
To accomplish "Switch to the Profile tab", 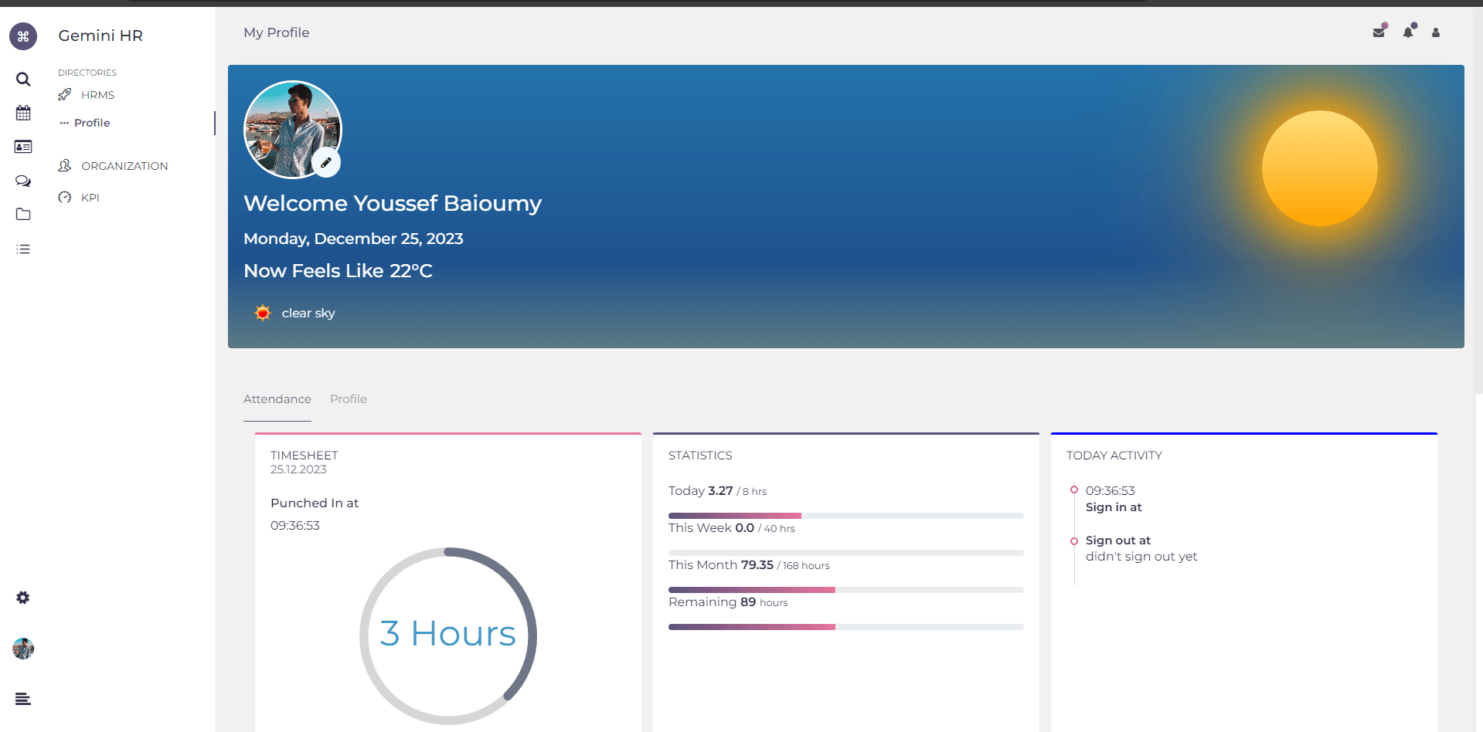I will 348,399.
